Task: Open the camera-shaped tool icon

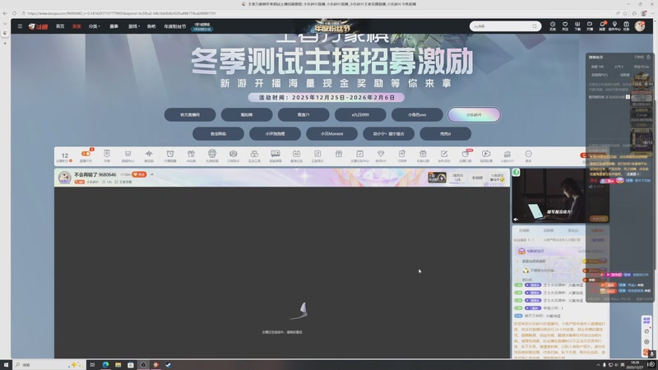Action: coord(233,155)
